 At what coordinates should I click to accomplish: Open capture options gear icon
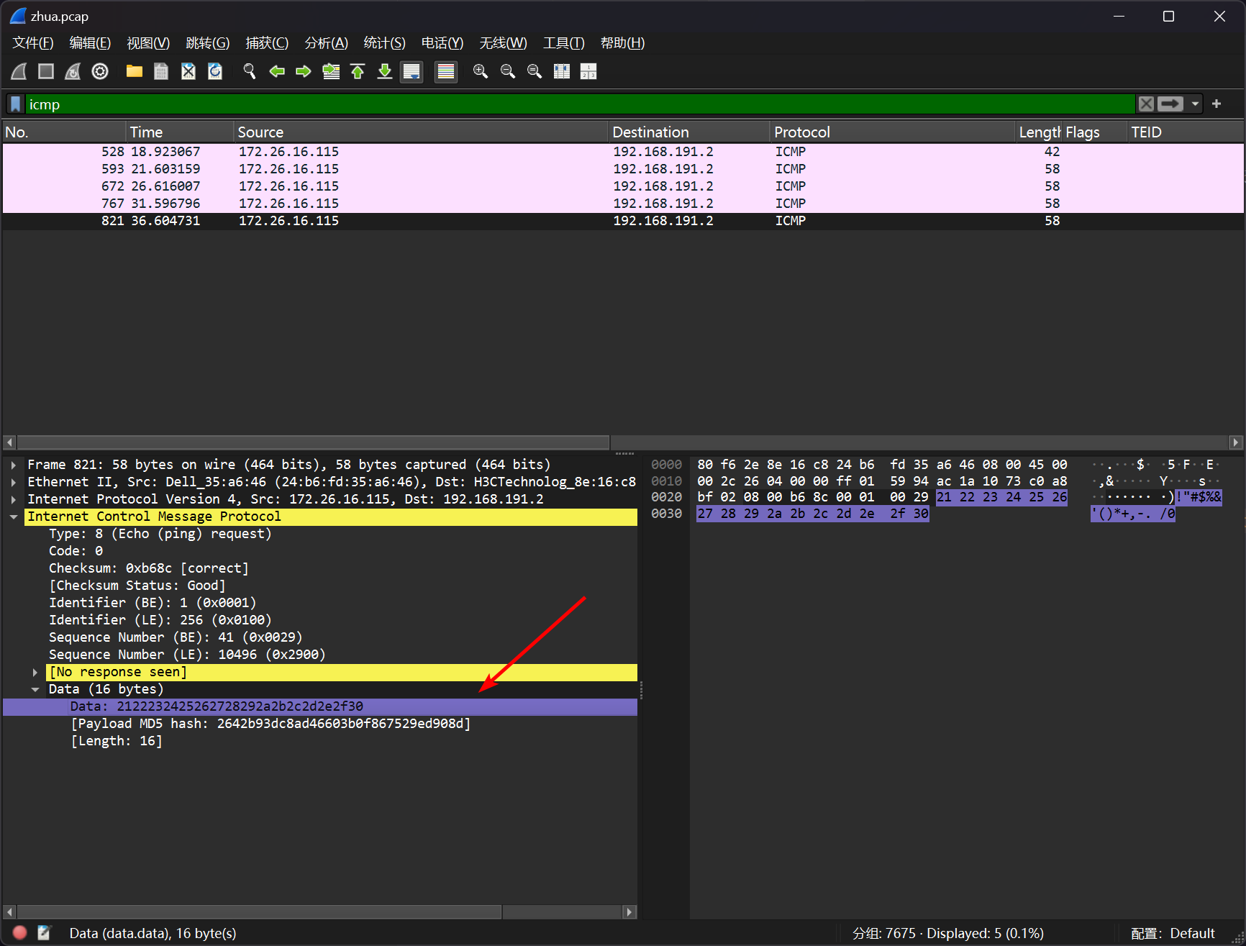(x=100, y=71)
